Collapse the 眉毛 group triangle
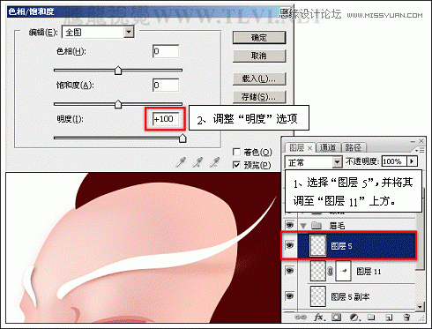 point(303,226)
